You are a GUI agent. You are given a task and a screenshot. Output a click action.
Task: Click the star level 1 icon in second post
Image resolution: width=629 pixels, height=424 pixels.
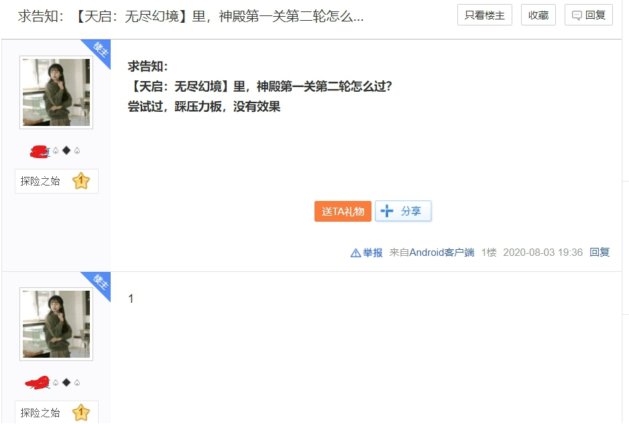(81, 413)
